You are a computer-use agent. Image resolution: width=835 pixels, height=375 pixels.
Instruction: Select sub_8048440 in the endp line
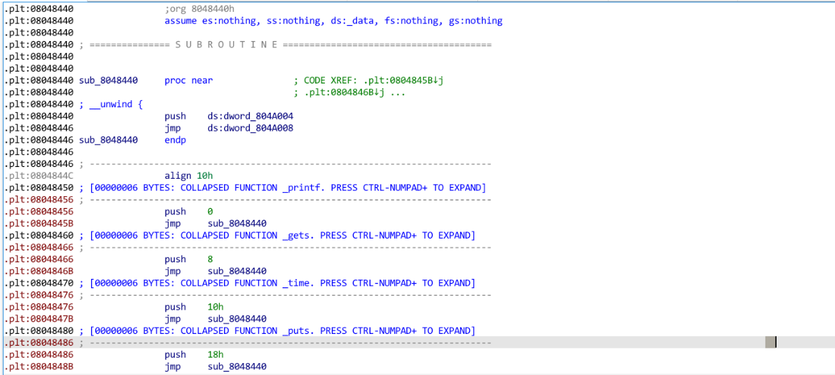click(x=109, y=140)
